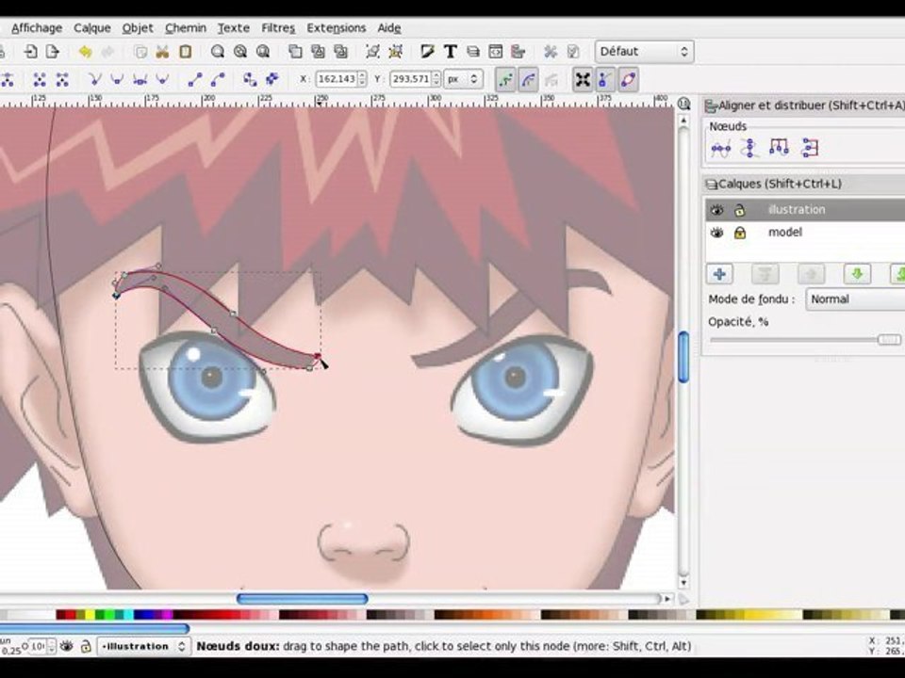Unlink clone icon

coord(340,52)
